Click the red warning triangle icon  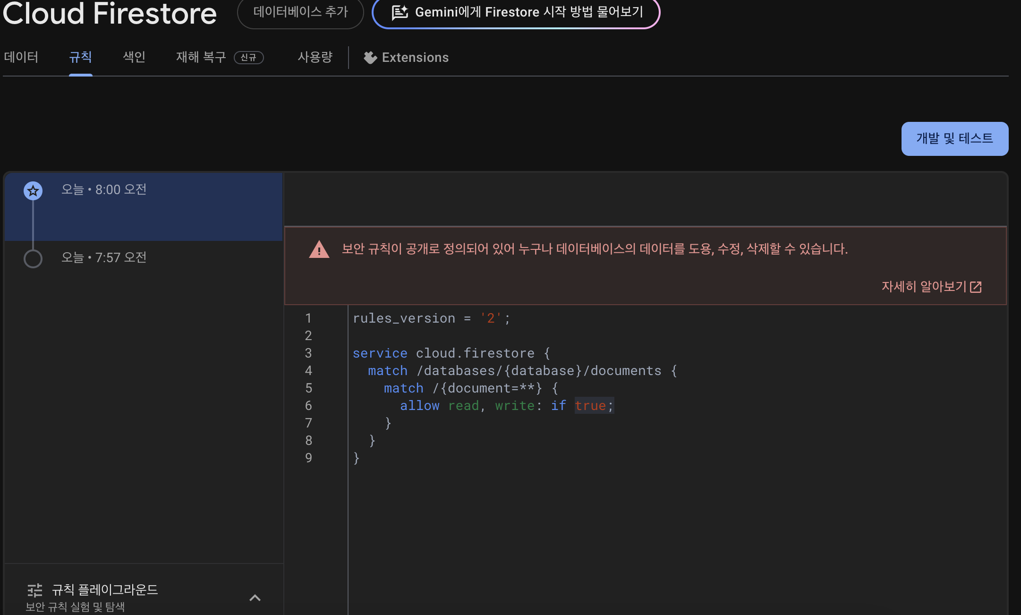click(x=319, y=249)
